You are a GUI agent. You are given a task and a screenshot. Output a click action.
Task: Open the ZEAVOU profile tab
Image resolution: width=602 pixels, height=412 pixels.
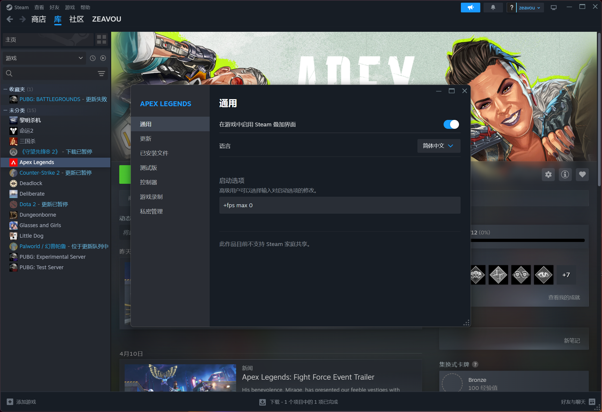(x=107, y=19)
